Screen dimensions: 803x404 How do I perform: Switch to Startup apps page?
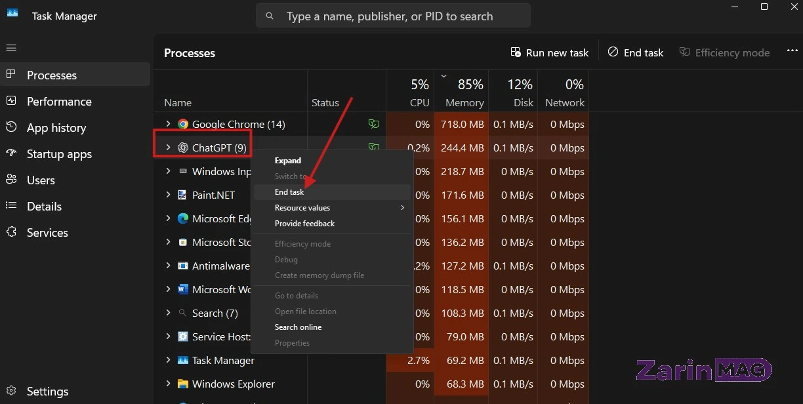coord(75,154)
